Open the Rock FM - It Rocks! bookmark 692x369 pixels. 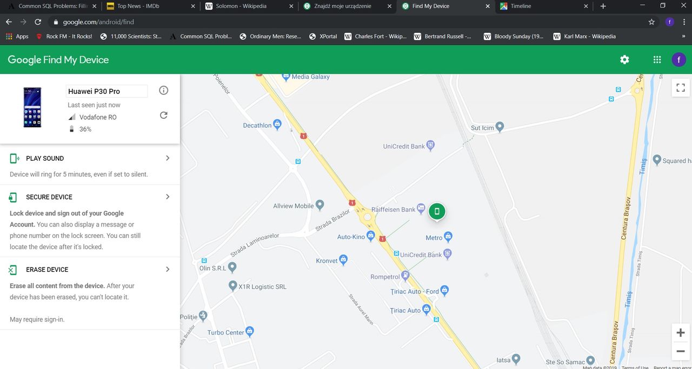click(64, 37)
